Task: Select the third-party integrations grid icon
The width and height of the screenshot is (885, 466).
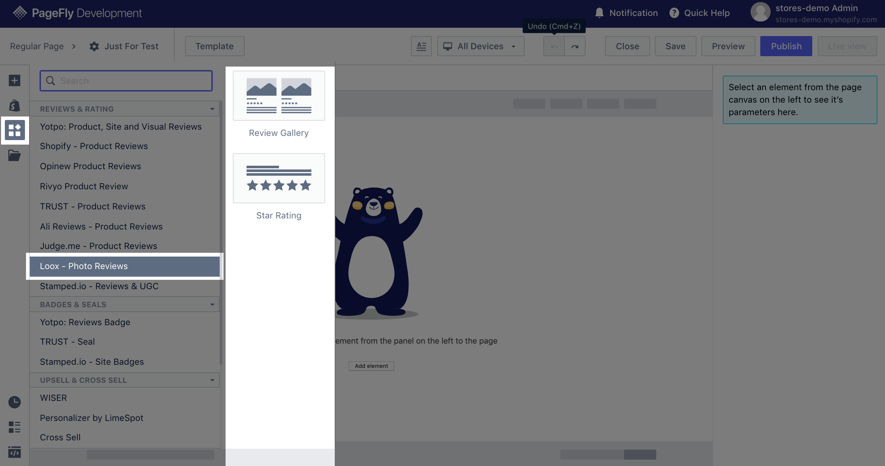Action: pyautogui.click(x=15, y=130)
